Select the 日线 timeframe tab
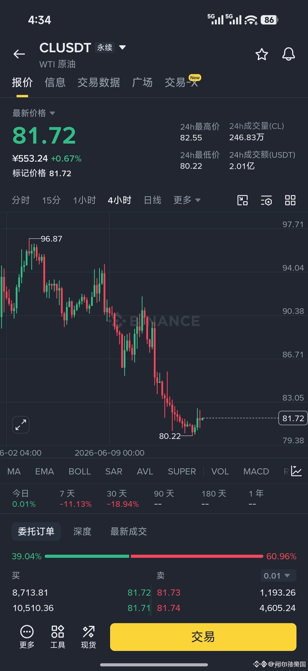Image resolution: width=308 pixels, height=671 pixels. click(x=152, y=200)
